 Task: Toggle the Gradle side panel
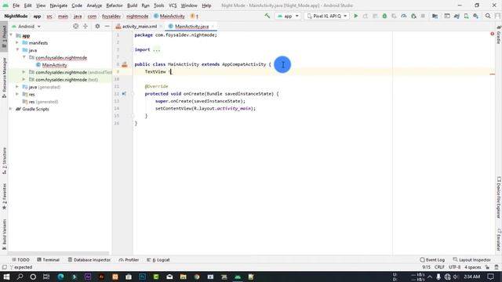(x=499, y=34)
